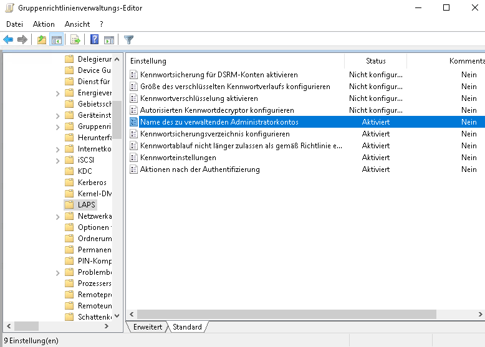485x347 pixels.
Task: Expand the Internetkommunikation tree node
Action: pyautogui.click(x=57, y=149)
